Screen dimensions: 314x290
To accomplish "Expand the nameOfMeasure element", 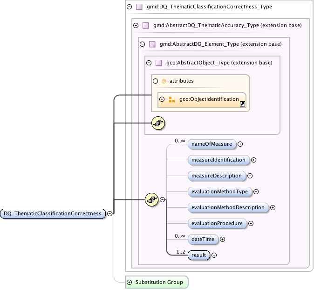I will (240, 144).
